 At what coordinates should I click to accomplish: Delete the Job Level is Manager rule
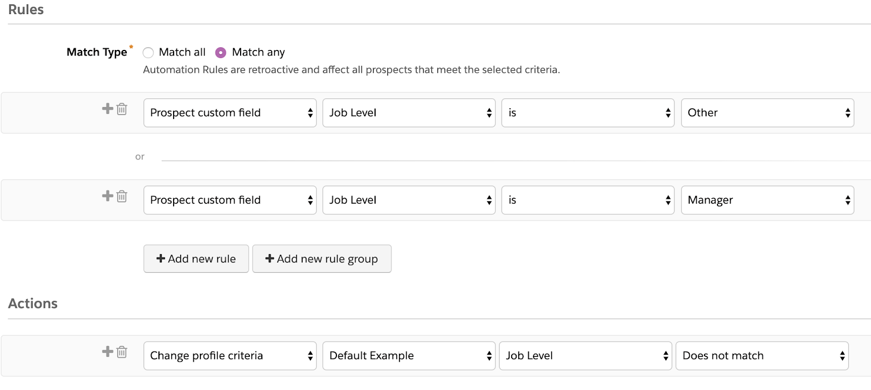(x=122, y=196)
